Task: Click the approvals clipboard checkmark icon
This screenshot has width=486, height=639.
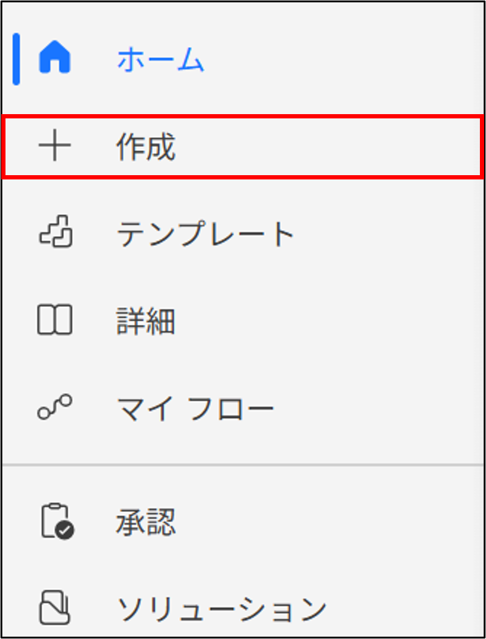Action: tap(57, 521)
